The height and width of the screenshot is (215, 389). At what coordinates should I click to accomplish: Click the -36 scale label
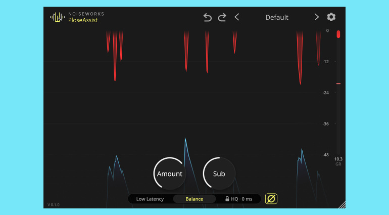[x=325, y=124]
